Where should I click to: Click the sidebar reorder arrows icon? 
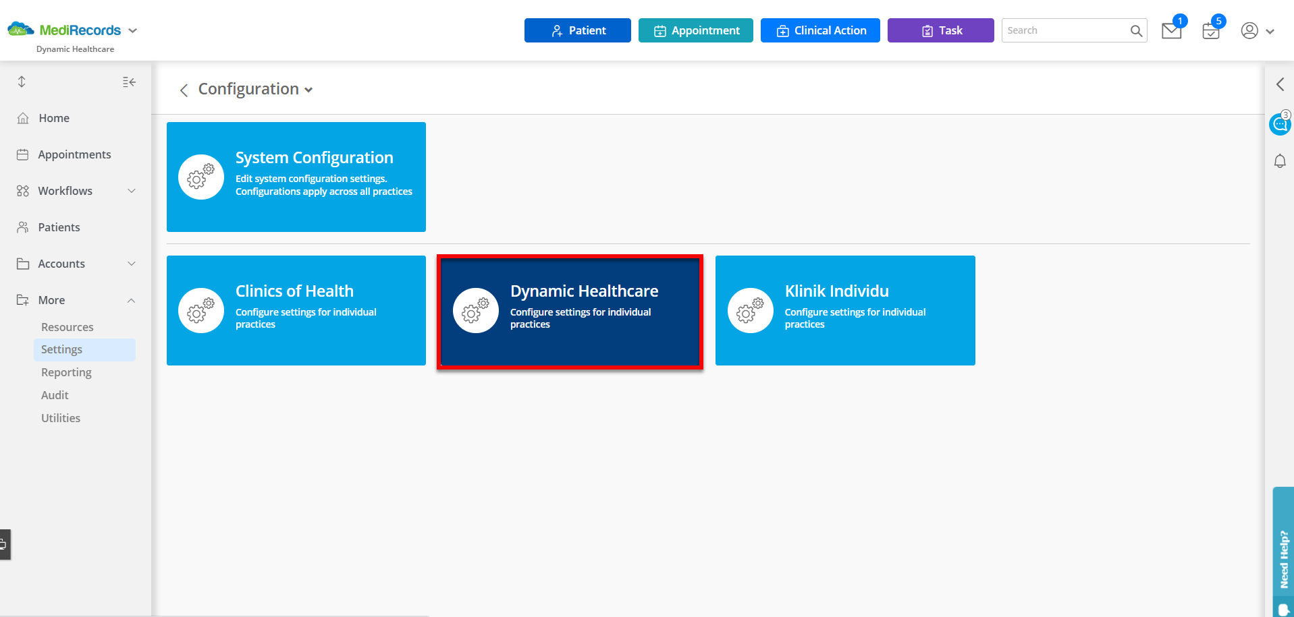click(x=22, y=82)
